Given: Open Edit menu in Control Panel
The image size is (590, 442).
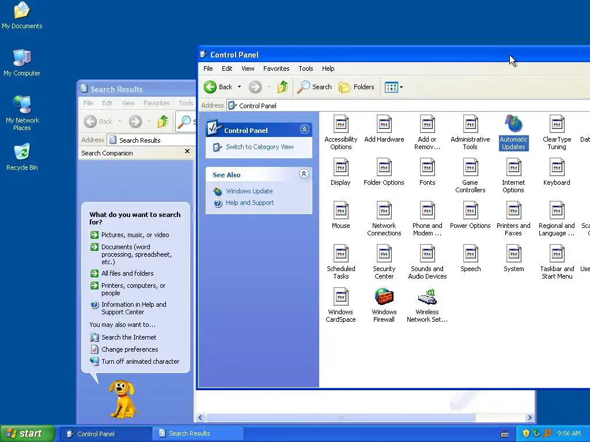Looking at the screenshot, I should (227, 68).
